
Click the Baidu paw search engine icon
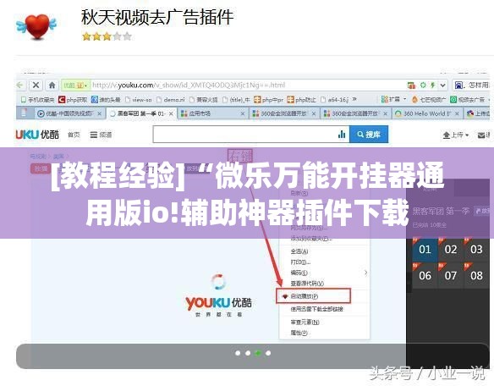tap(458, 85)
